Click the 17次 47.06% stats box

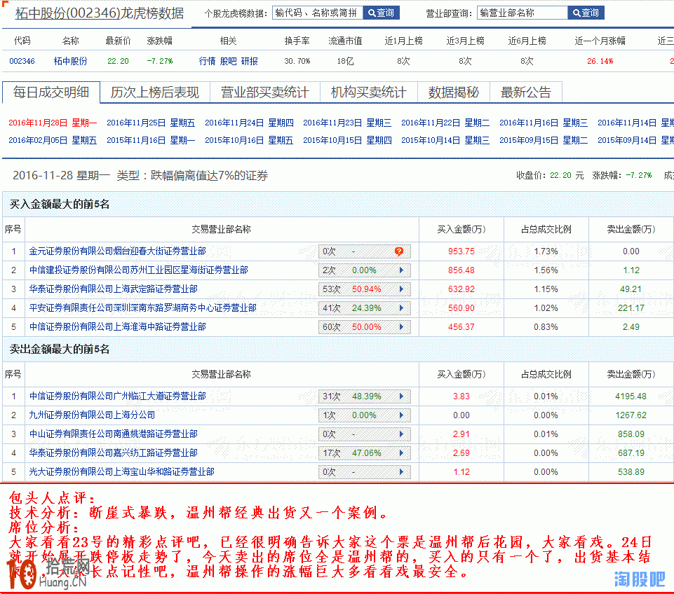pos(365,453)
